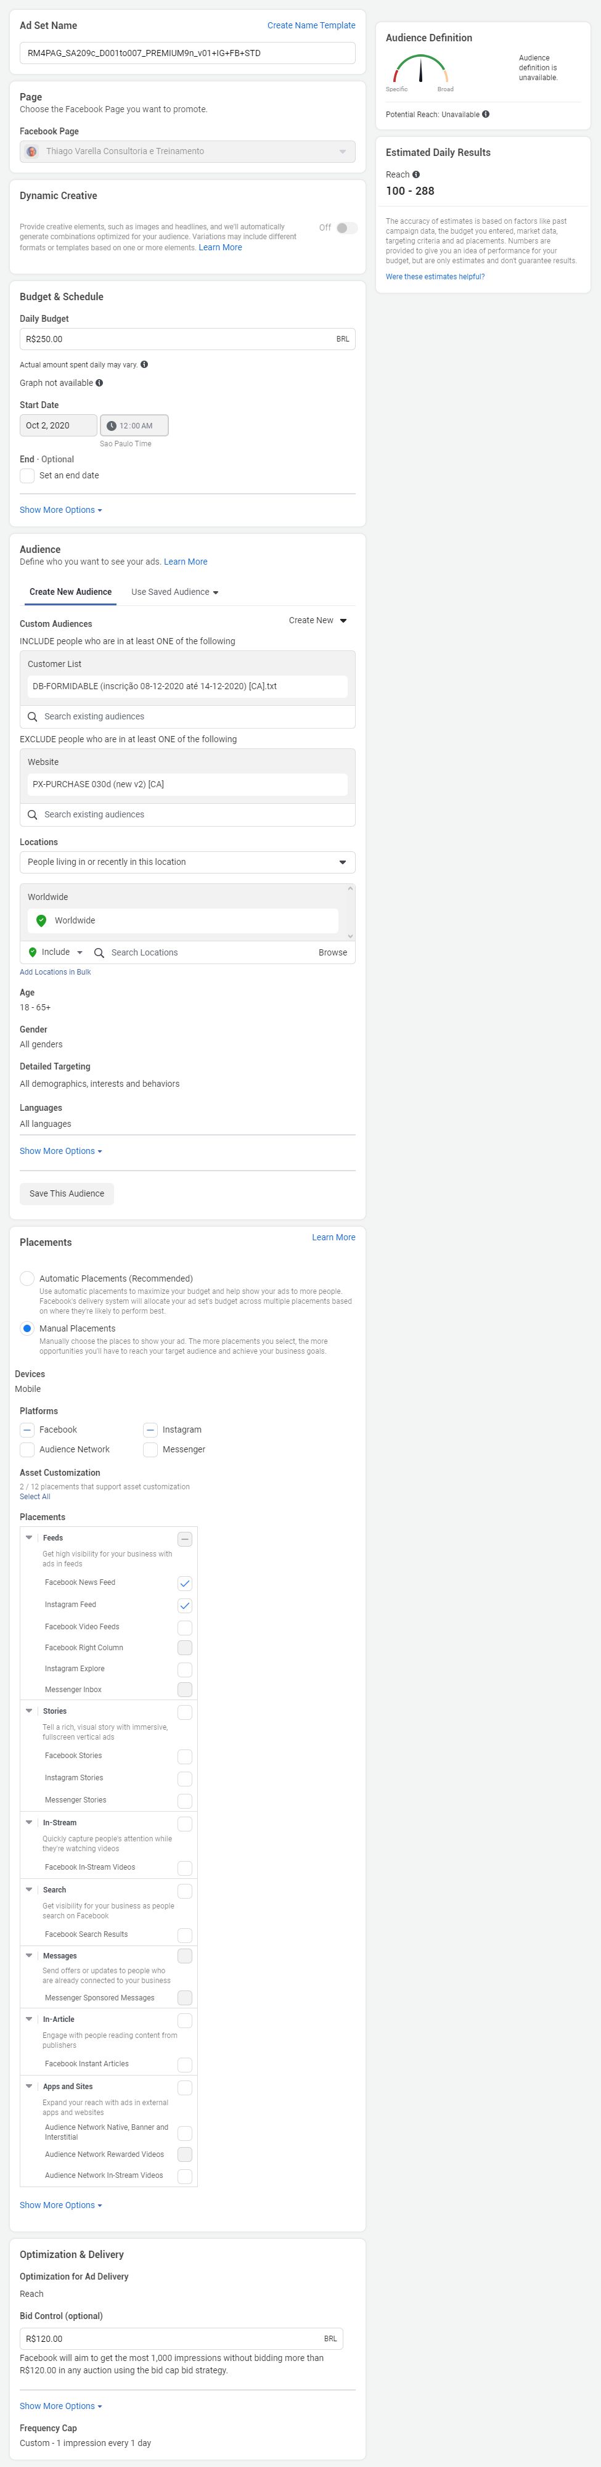
Task: Open the Create Name Template link
Action: tap(311, 26)
